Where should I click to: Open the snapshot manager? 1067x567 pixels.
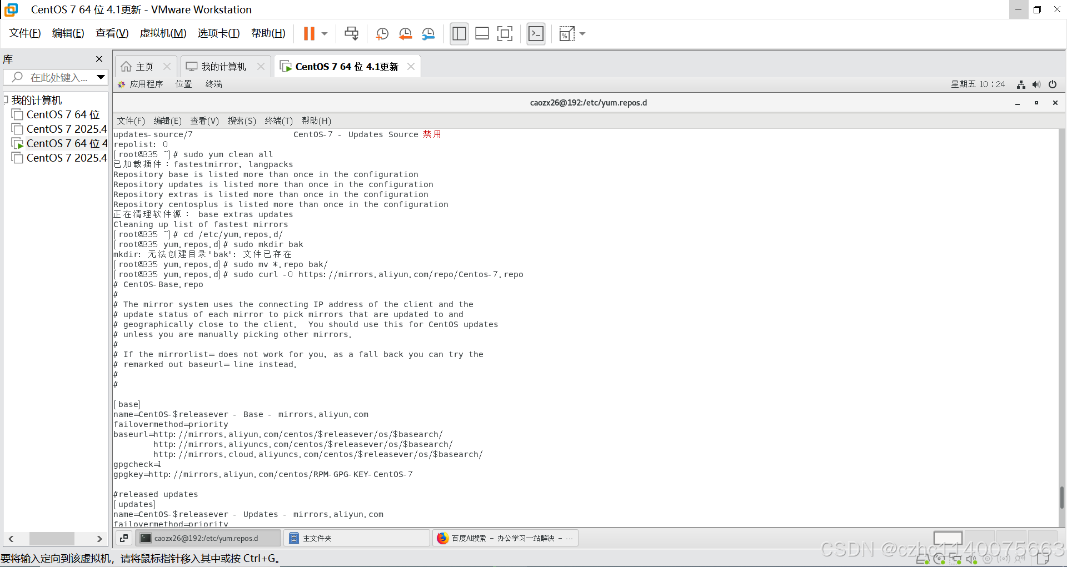(428, 34)
